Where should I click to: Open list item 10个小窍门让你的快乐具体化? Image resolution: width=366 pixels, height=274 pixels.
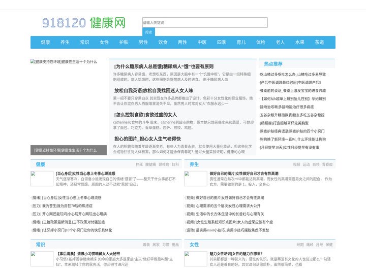pyautogui.click(x=77, y=230)
